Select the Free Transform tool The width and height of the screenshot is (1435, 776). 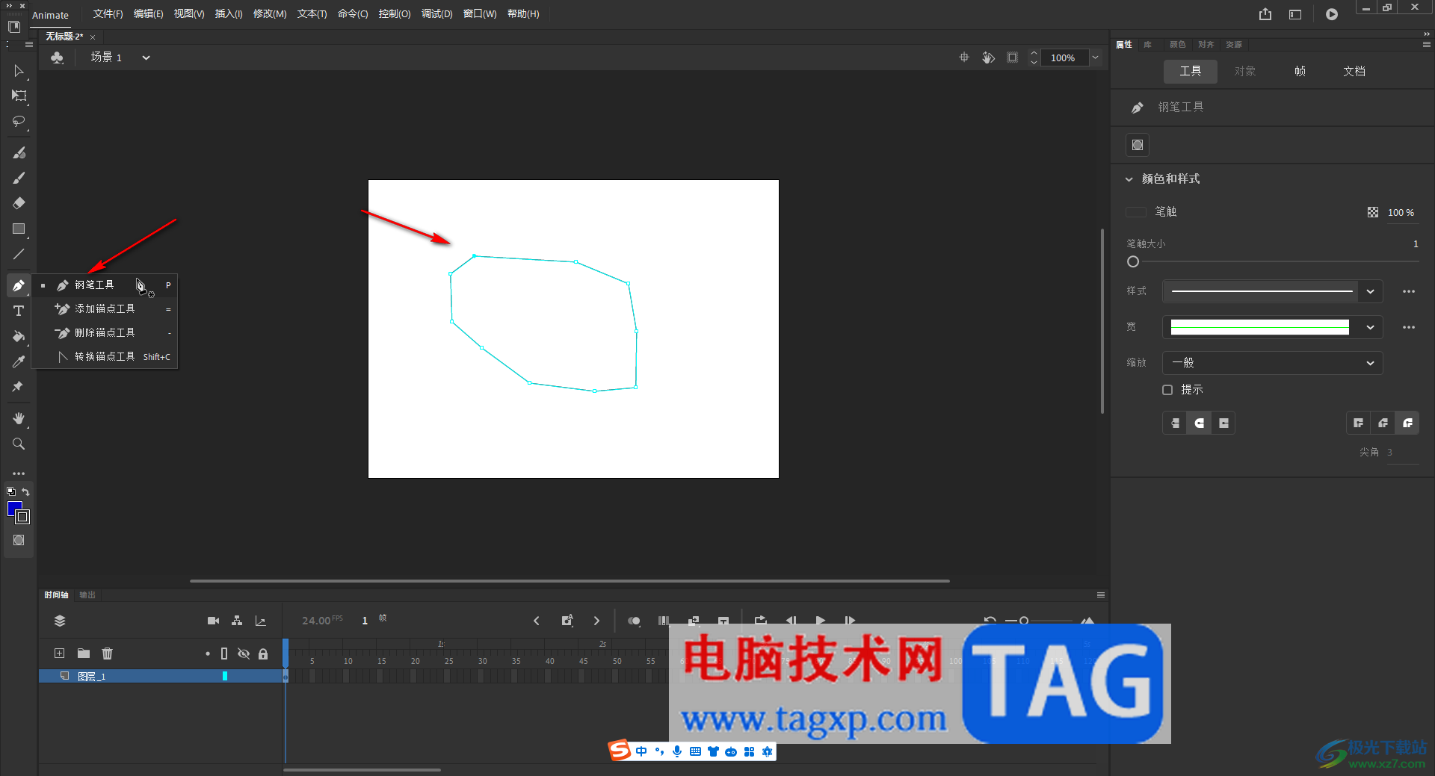19,96
